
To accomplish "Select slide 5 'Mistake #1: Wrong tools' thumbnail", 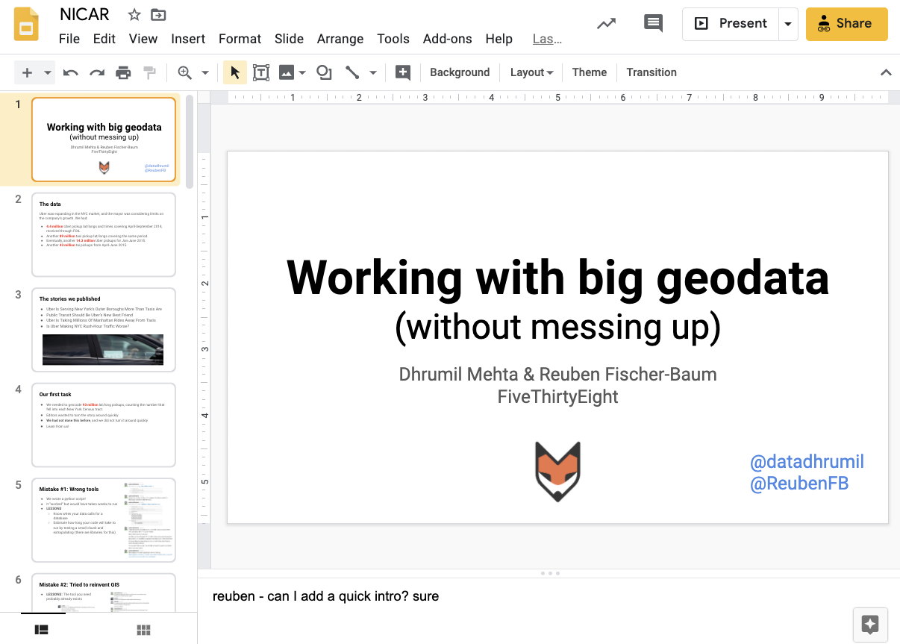I will (x=104, y=519).
